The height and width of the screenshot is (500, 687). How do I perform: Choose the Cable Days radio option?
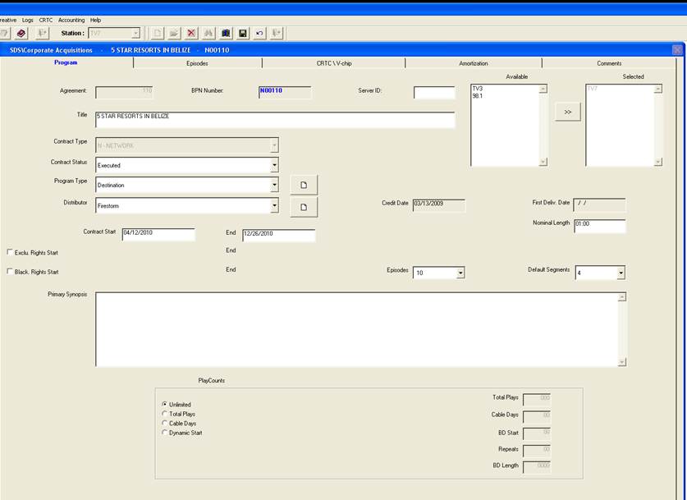pyautogui.click(x=165, y=424)
